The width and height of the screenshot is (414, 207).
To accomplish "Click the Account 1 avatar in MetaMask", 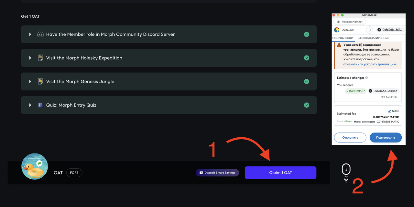I will pyautogui.click(x=337, y=30).
